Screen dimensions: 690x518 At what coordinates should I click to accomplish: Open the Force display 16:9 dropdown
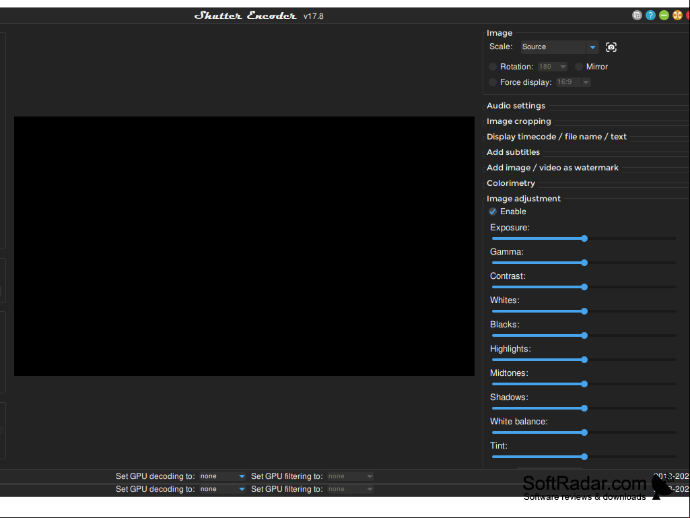click(x=573, y=82)
